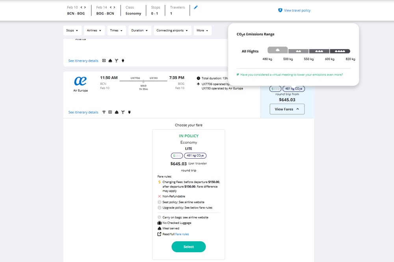Toggle the 550 kg emissions range segment
Image resolution: width=394 pixels, height=262 pixels.
click(x=319, y=51)
